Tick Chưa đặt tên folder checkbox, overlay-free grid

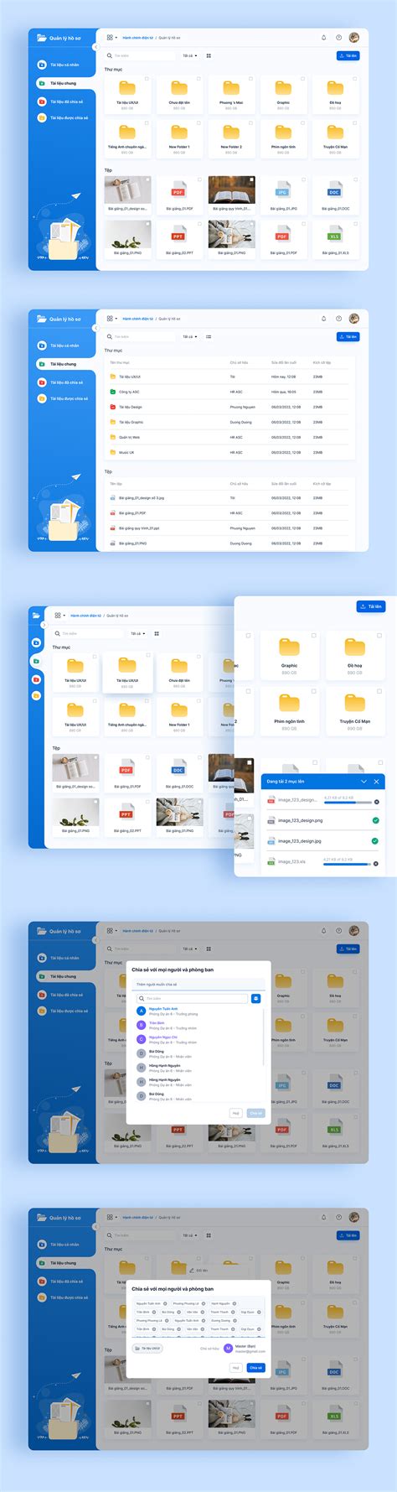click(x=198, y=79)
